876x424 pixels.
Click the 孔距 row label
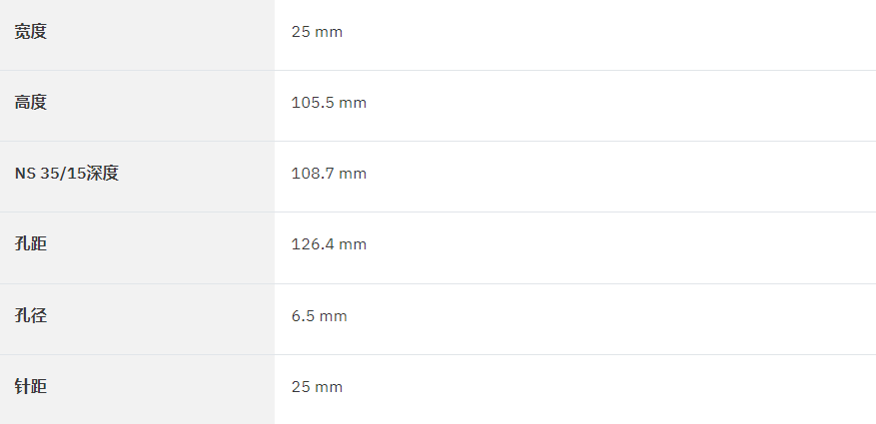pyautogui.click(x=30, y=244)
